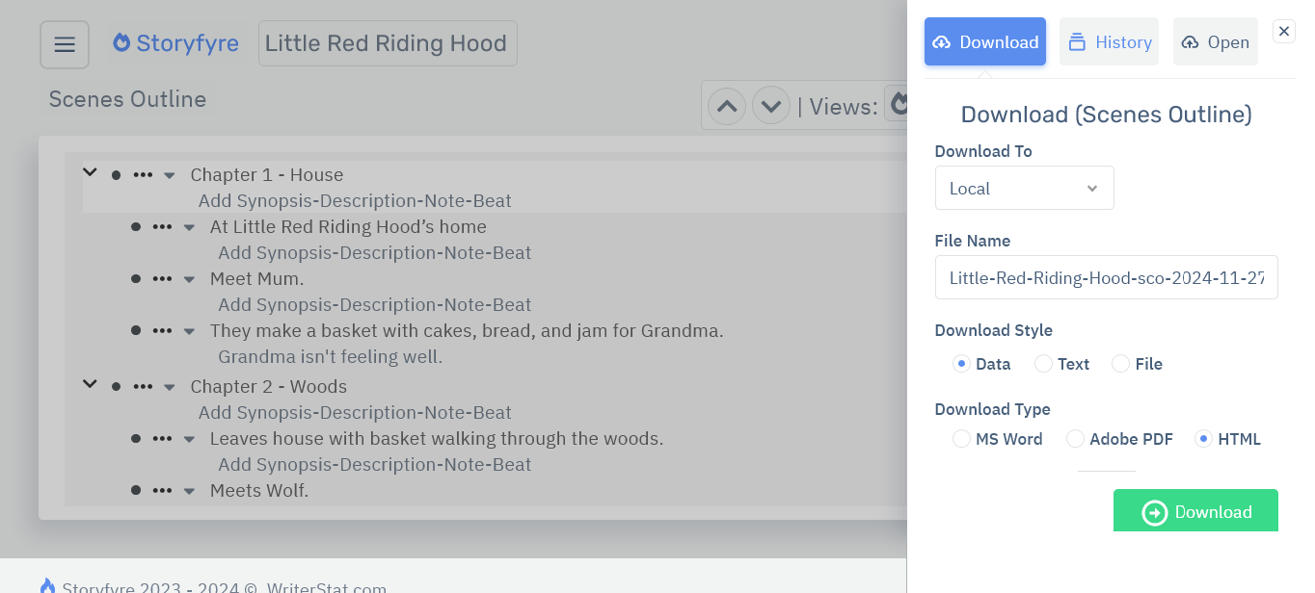The image size is (1315, 593).
Task: Move scene down with down-arrow icon
Action: point(771,106)
